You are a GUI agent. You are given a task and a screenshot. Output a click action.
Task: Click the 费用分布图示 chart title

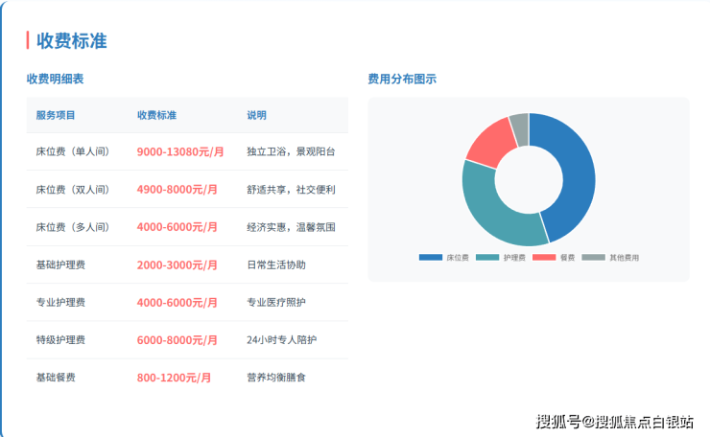402,80
